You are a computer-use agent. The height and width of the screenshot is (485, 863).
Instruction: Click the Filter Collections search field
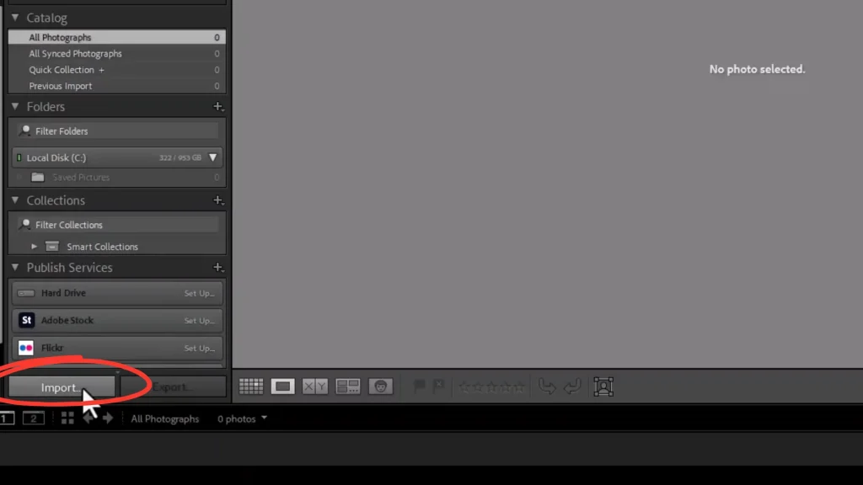116,224
